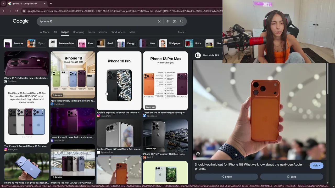Filter images by Wallpaper chip

171,43
